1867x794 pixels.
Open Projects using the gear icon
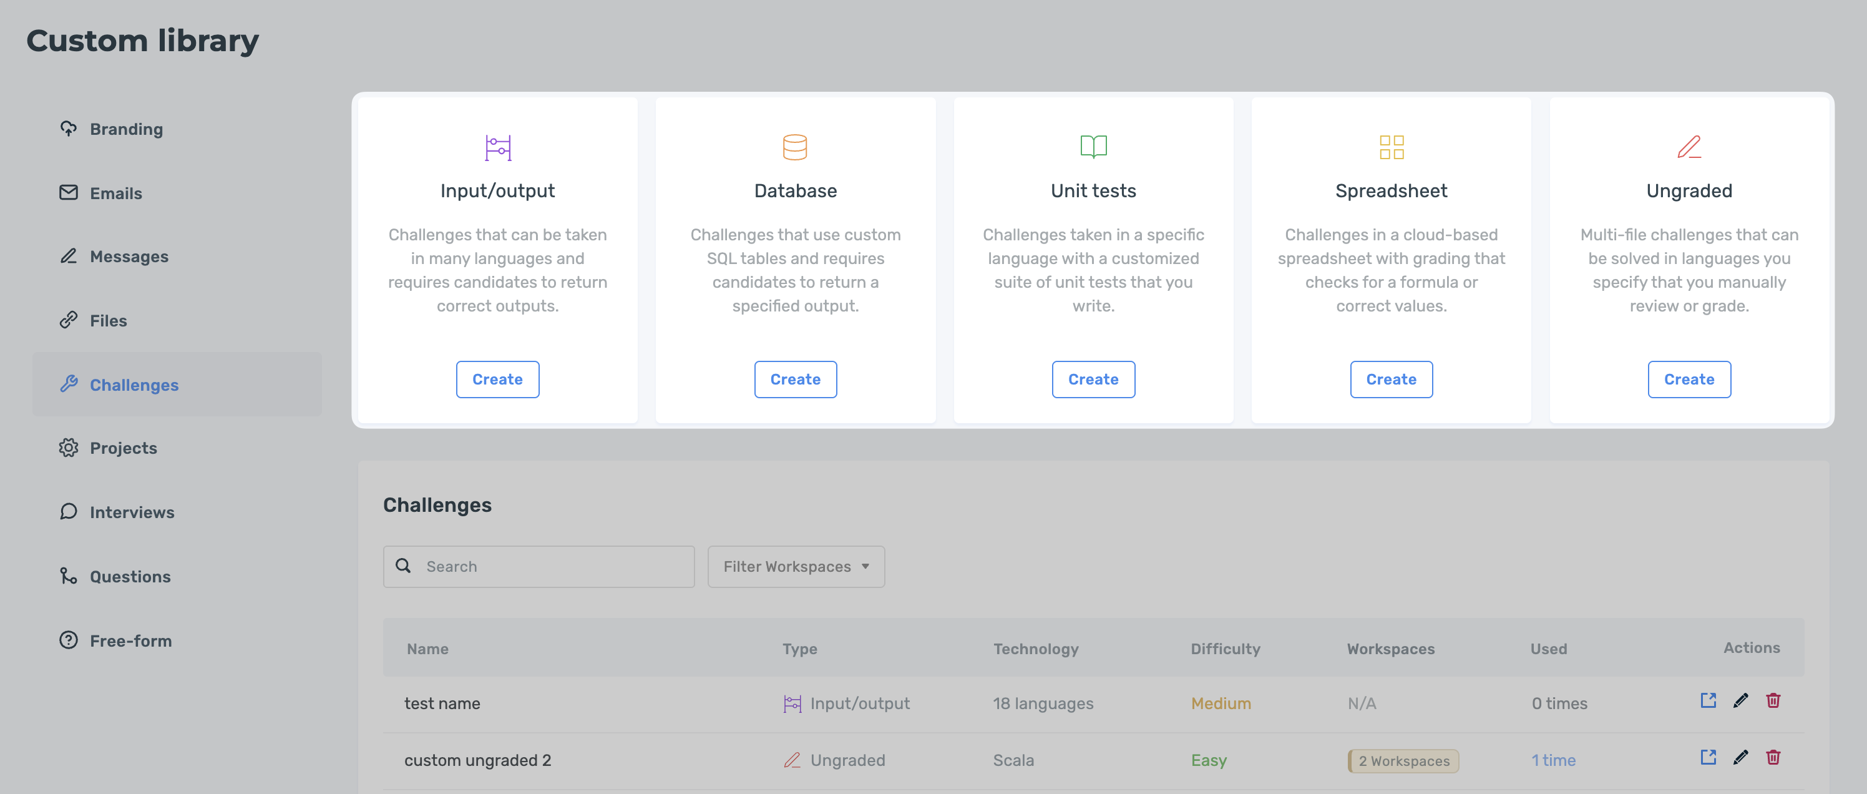click(69, 448)
